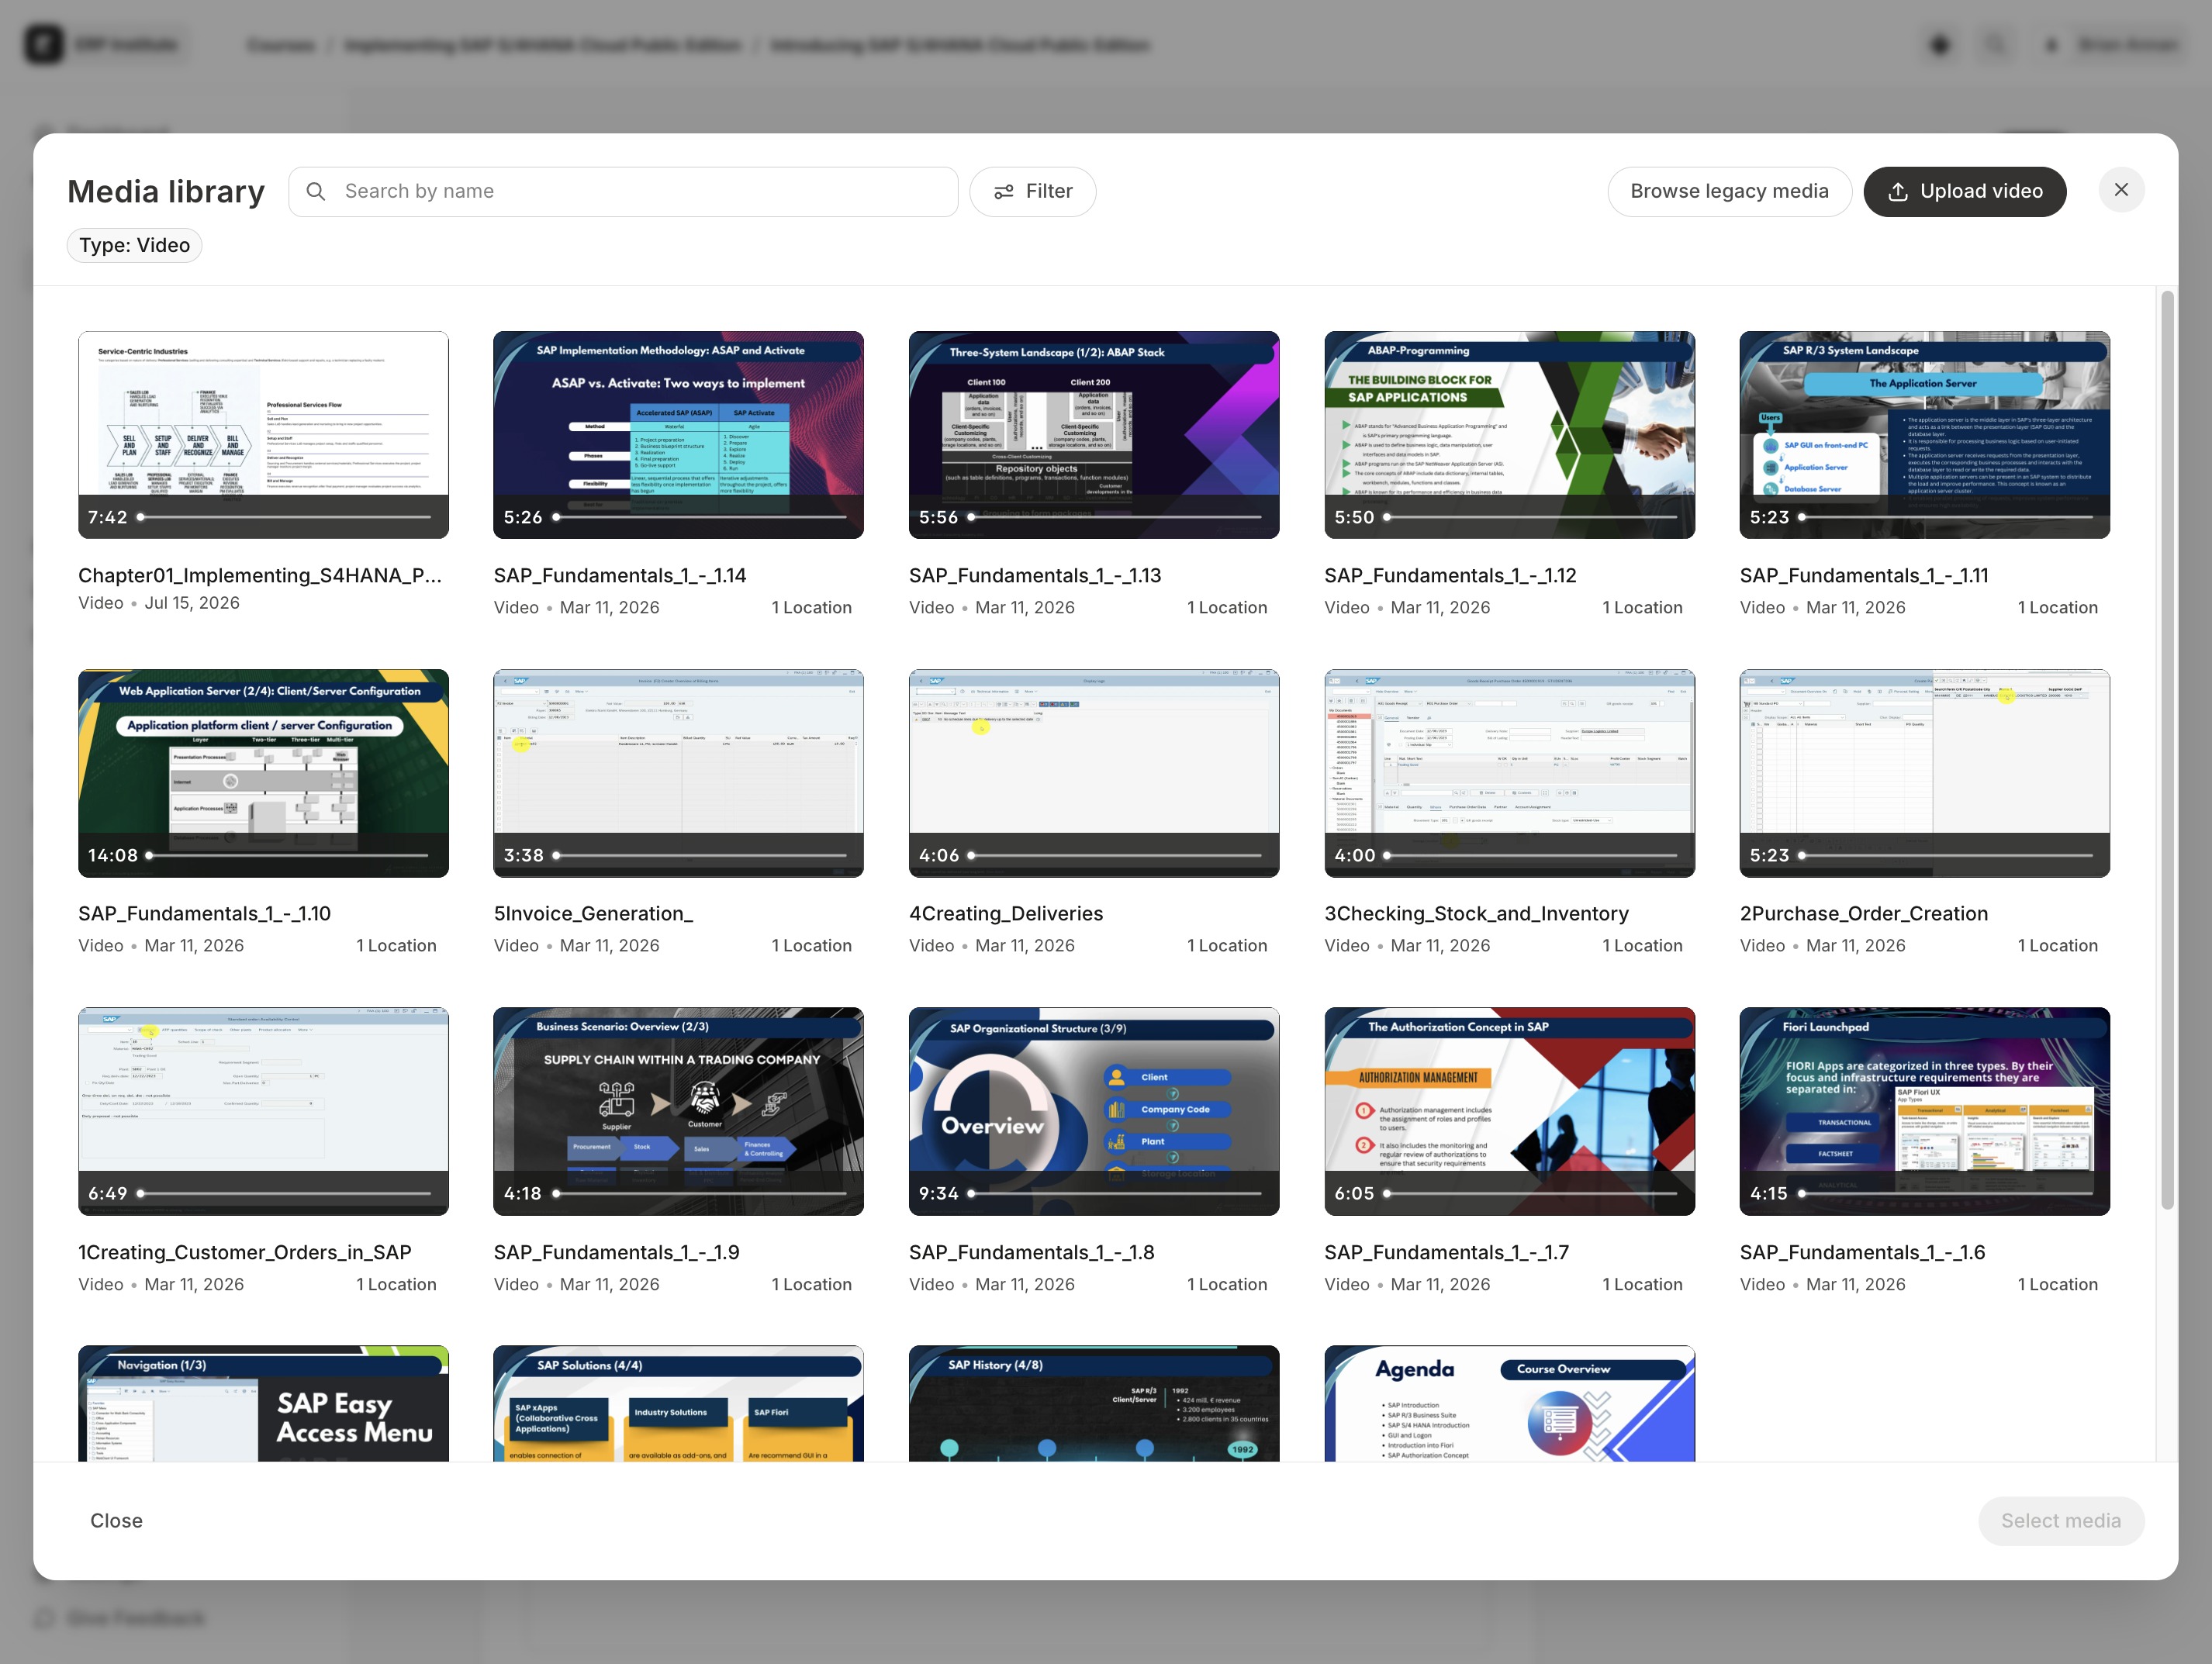Click the title SAP_Fundamentals_1_-_1.8
2212x1664 pixels.
[1032, 1252]
